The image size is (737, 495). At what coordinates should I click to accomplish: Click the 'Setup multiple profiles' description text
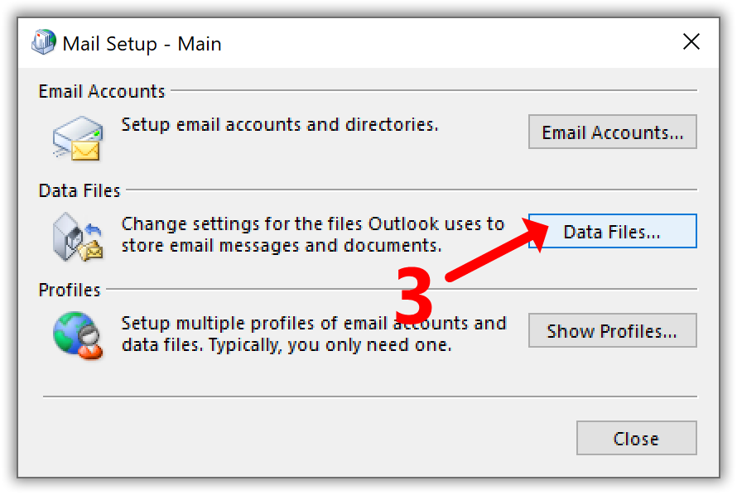click(x=314, y=334)
